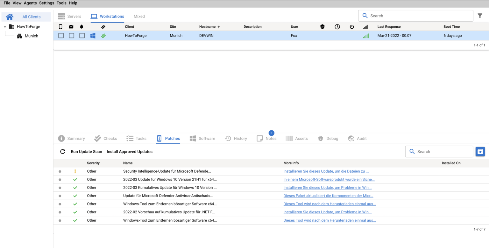
Task: Toggle the dashboard alert checkbox for DEVWIN
Action: 82,36
